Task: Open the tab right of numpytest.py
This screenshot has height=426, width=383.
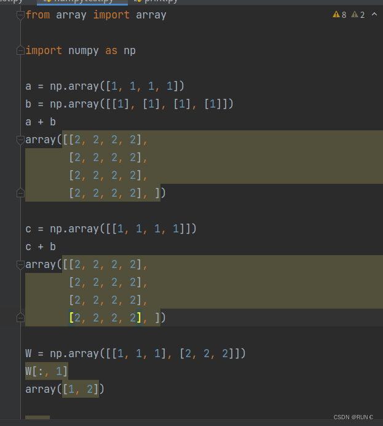Action: (x=157, y=2)
